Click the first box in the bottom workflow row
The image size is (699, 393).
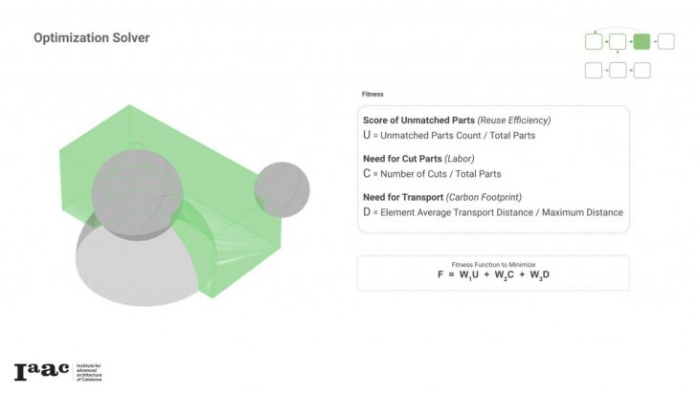coord(594,70)
